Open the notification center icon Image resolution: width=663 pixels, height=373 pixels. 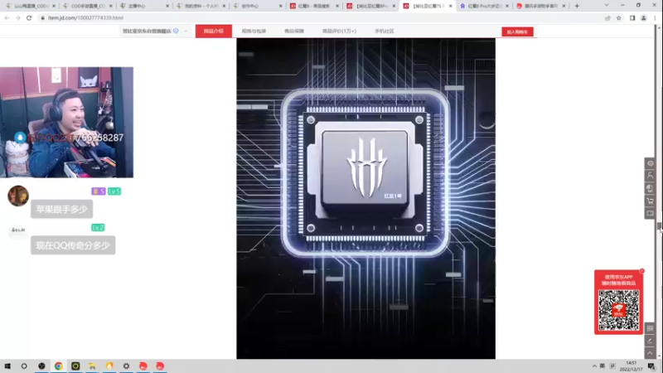[x=651, y=366]
